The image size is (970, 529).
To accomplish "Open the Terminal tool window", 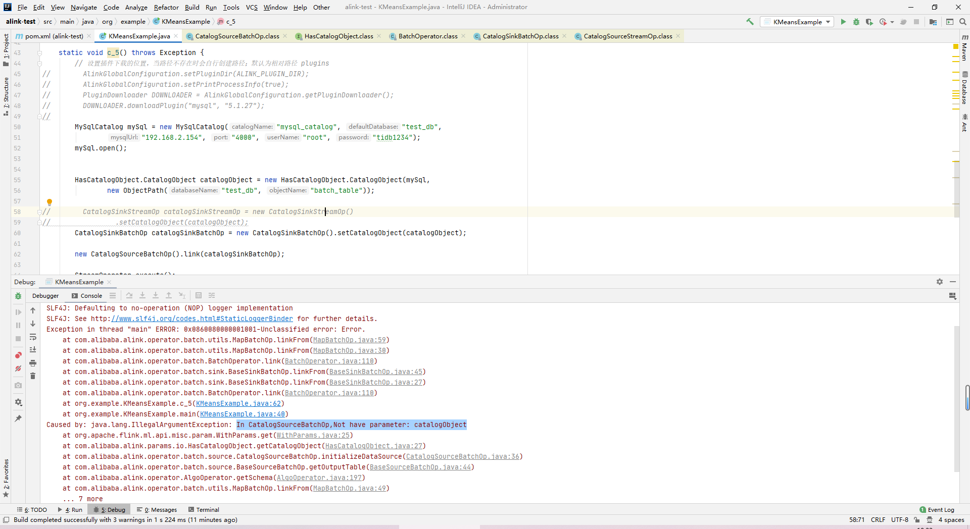I will 204,510.
